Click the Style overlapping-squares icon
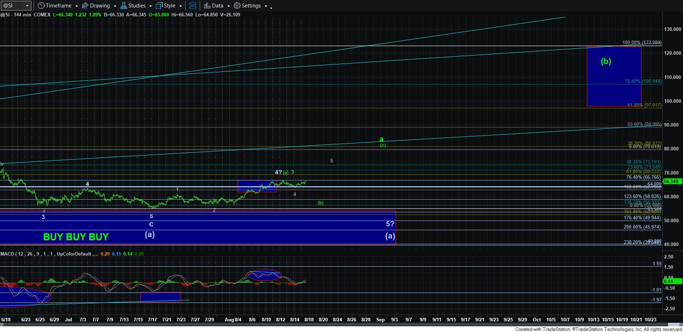683x332 pixels. [159, 6]
